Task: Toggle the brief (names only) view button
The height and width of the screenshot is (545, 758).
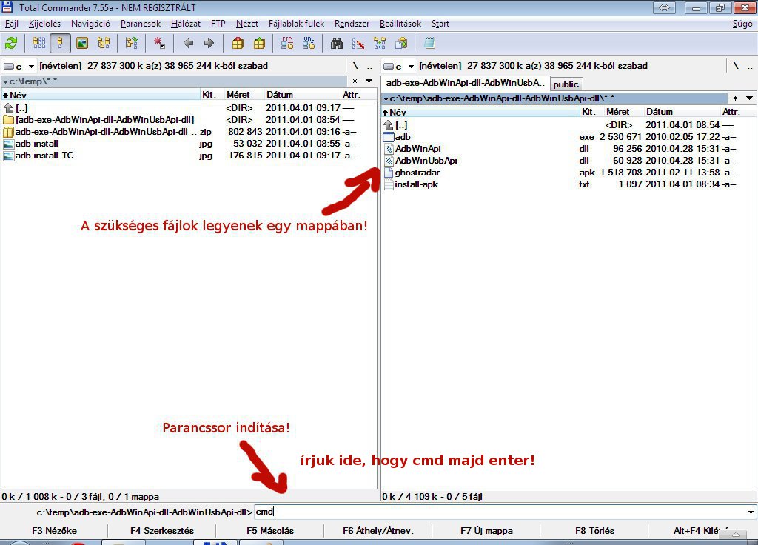Action: (x=39, y=44)
